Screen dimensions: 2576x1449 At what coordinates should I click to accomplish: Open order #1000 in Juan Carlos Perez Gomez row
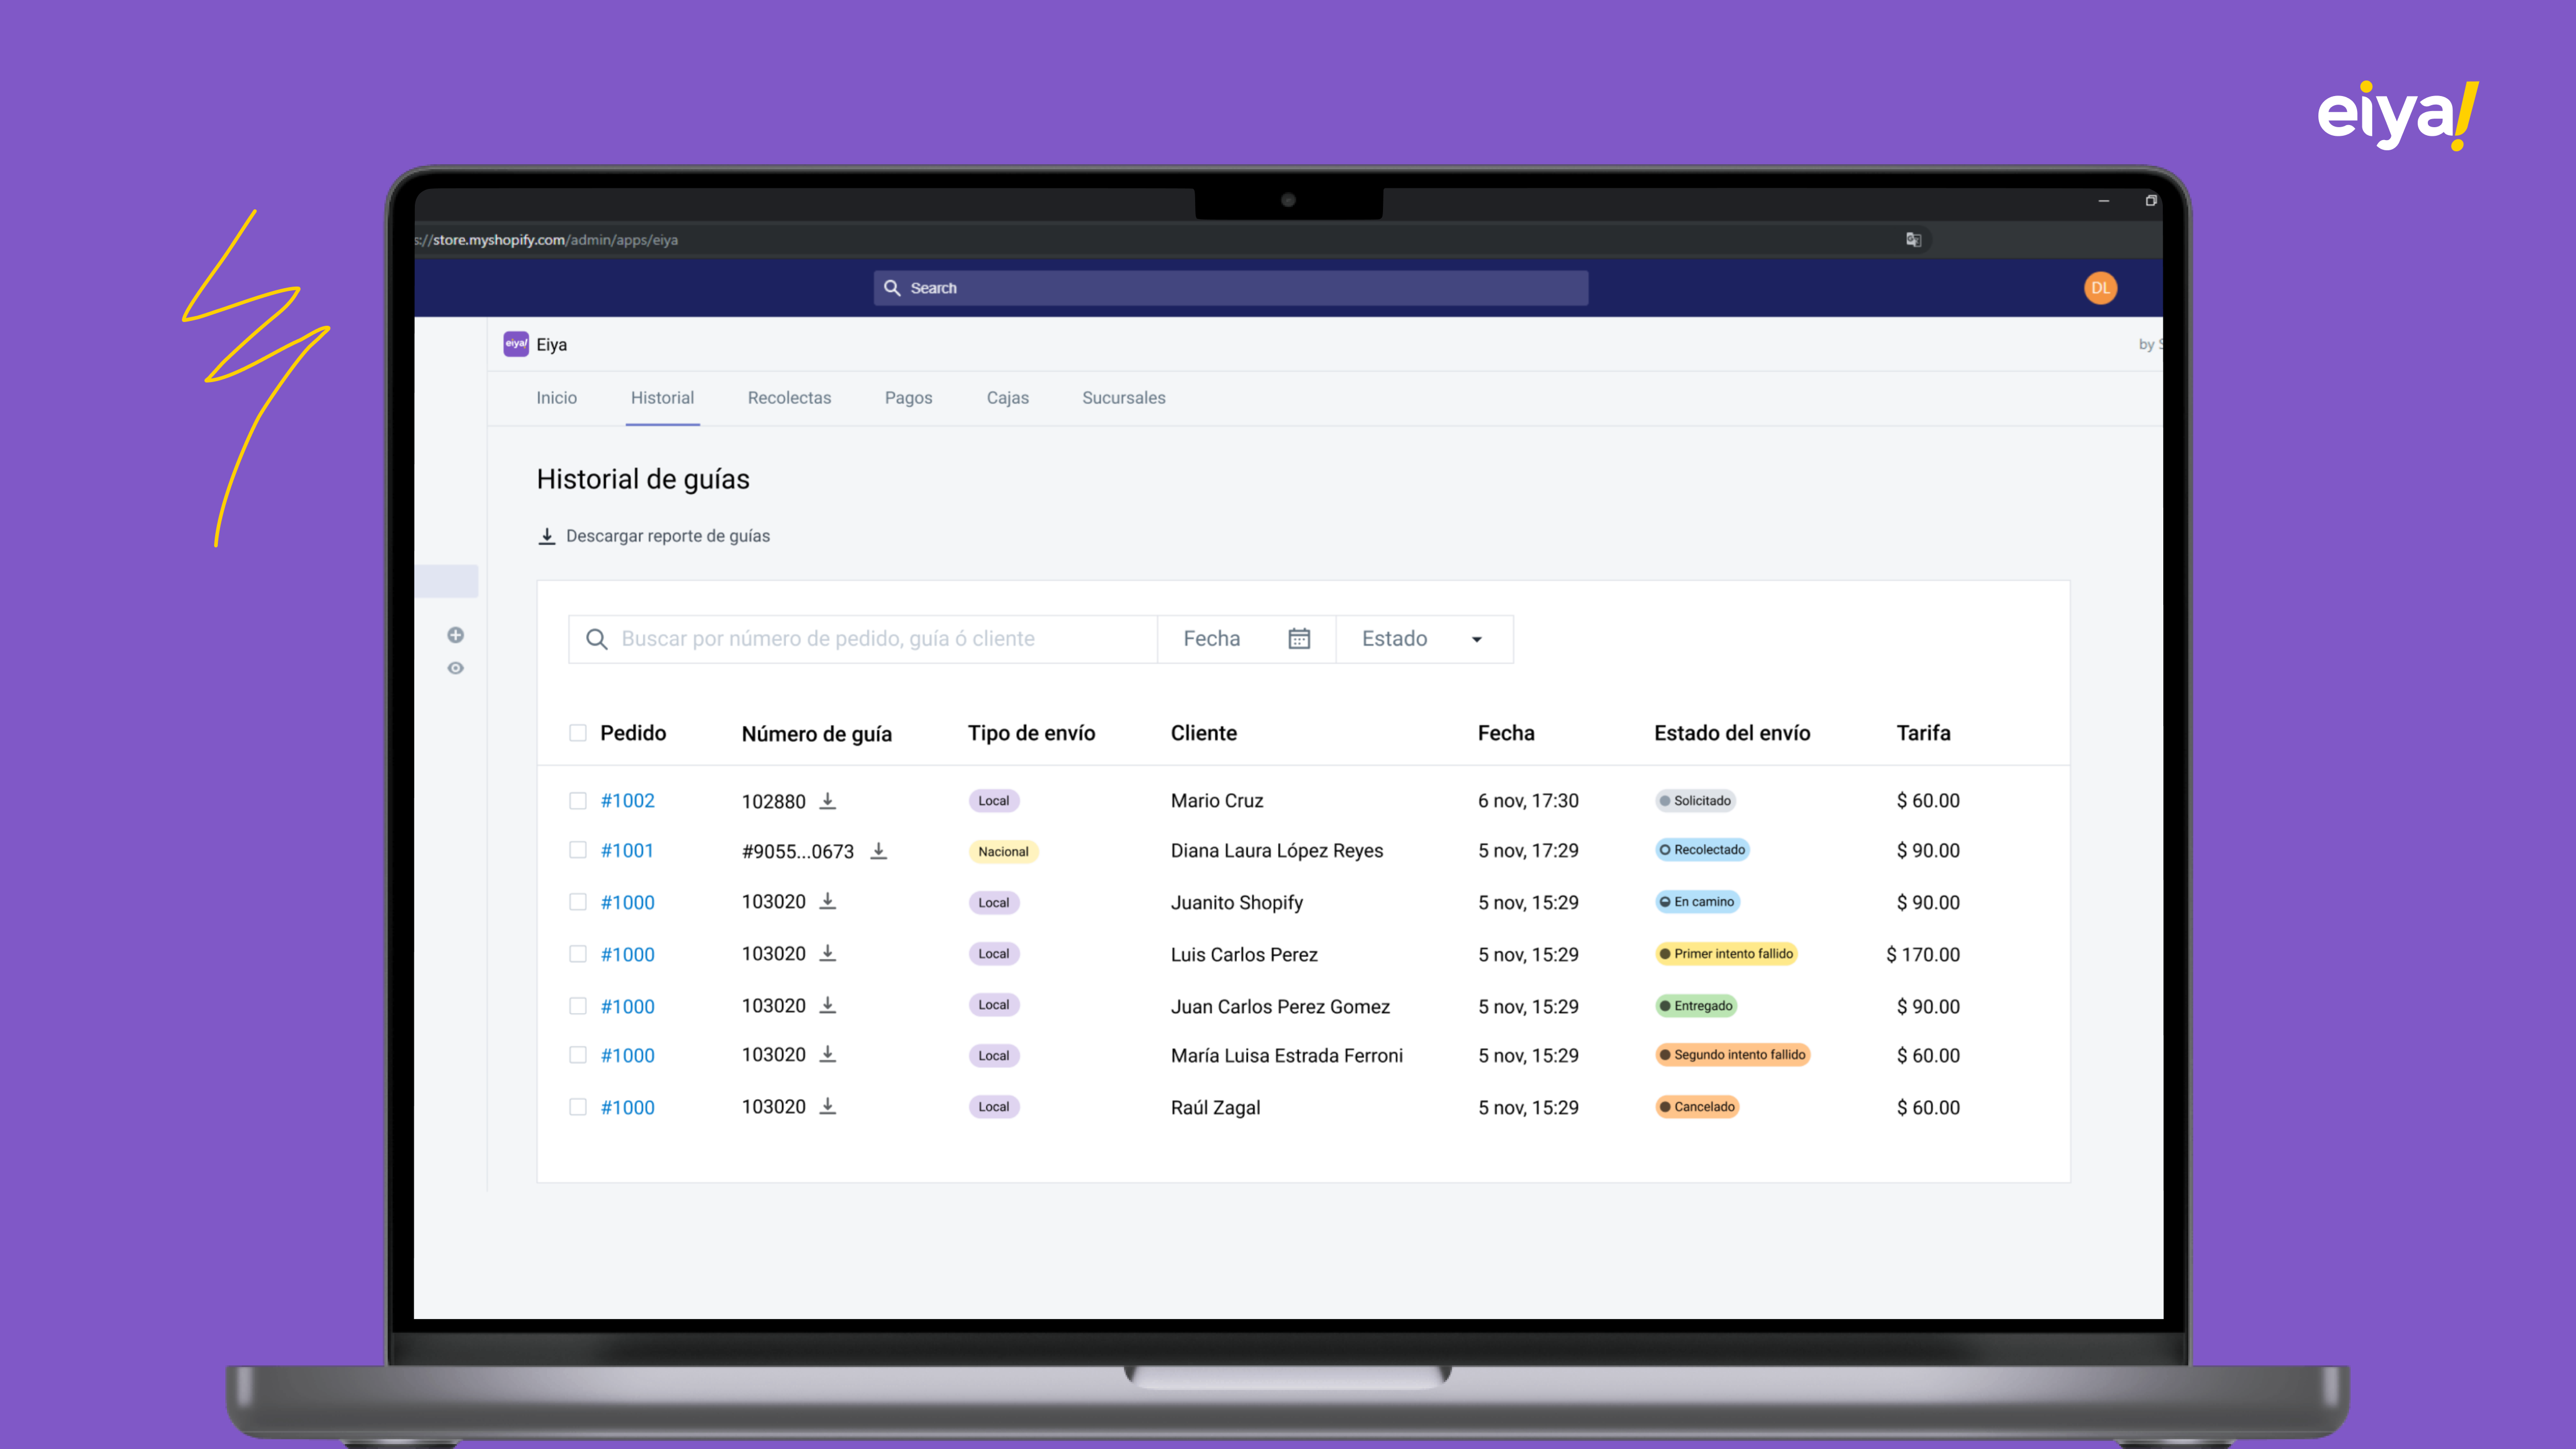pos(627,1007)
